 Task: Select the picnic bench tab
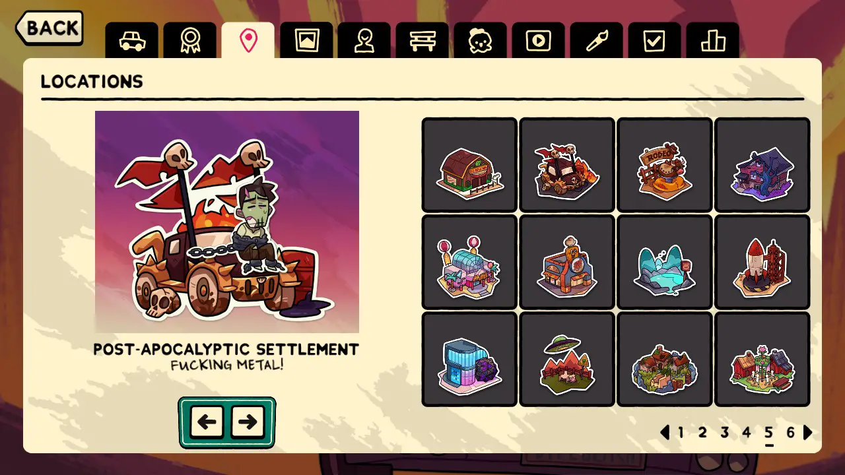pyautogui.click(x=422, y=41)
